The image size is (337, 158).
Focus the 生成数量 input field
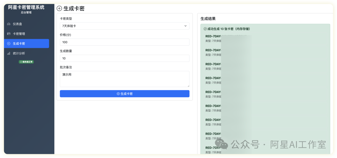tap(125, 58)
